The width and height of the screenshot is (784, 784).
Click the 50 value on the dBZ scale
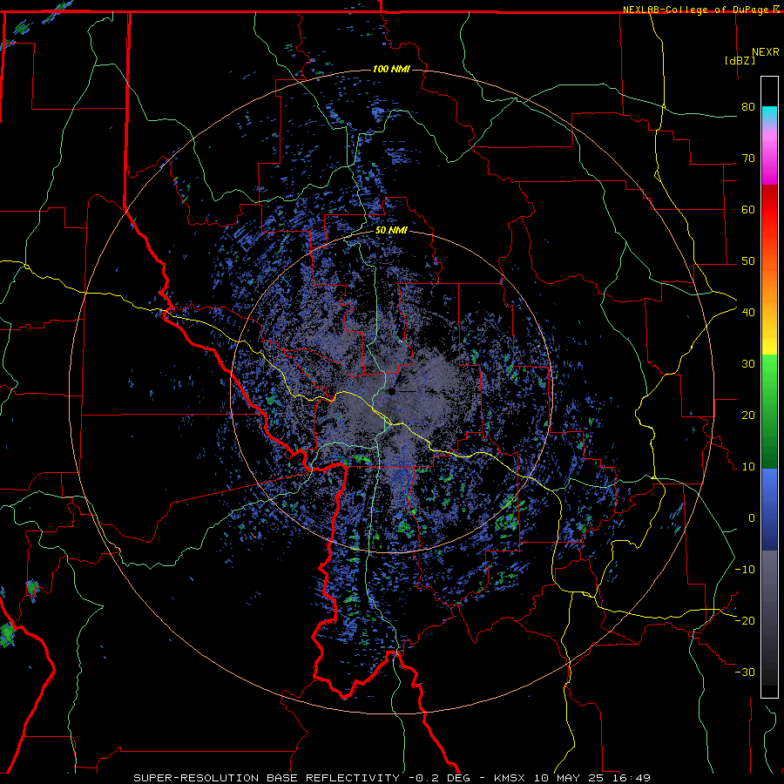(x=748, y=261)
